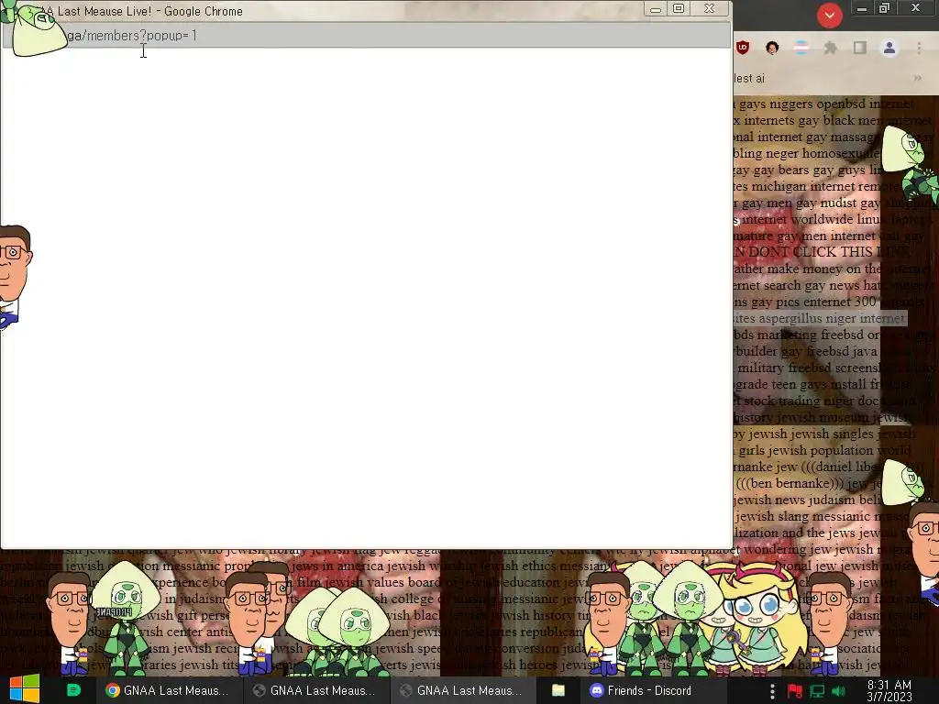Screen dimensions: 939x704
Task: Toggle Chrome's side panel icon
Action: click(x=860, y=48)
